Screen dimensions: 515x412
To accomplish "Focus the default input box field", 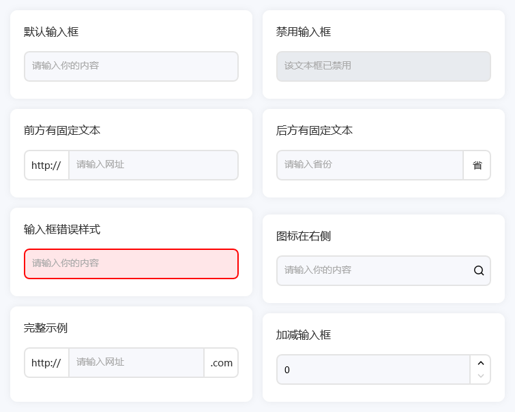I will point(131,66).
